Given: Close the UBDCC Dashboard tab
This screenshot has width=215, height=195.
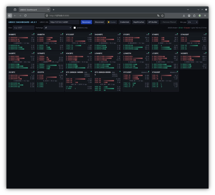Looking at the screenshot, I should (x=48, y=10).
